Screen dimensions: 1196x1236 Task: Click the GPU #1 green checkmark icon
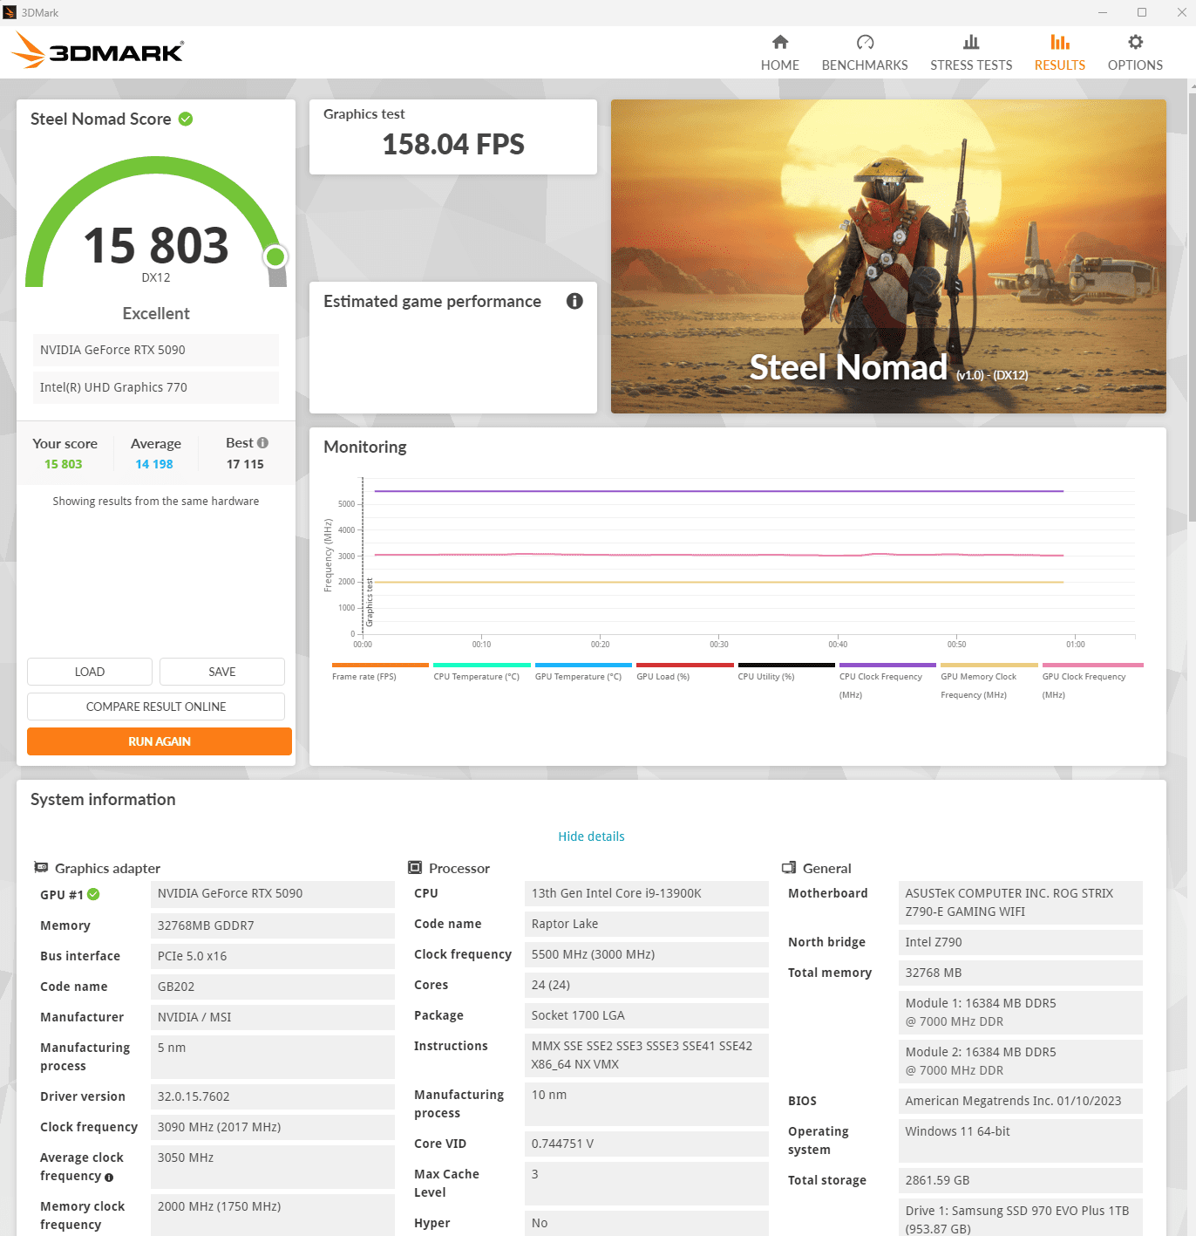(93, 894)
